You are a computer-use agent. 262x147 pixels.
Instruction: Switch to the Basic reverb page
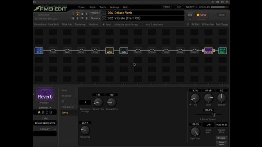click(64, 90)
